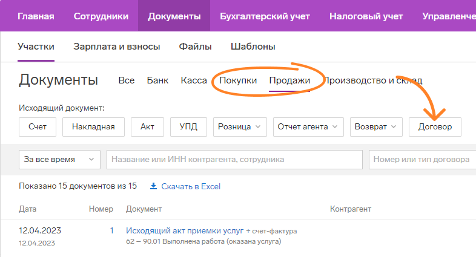The image size is (476, 257).
Task: Create a new Накладная
Action: (x=93, y=126)
